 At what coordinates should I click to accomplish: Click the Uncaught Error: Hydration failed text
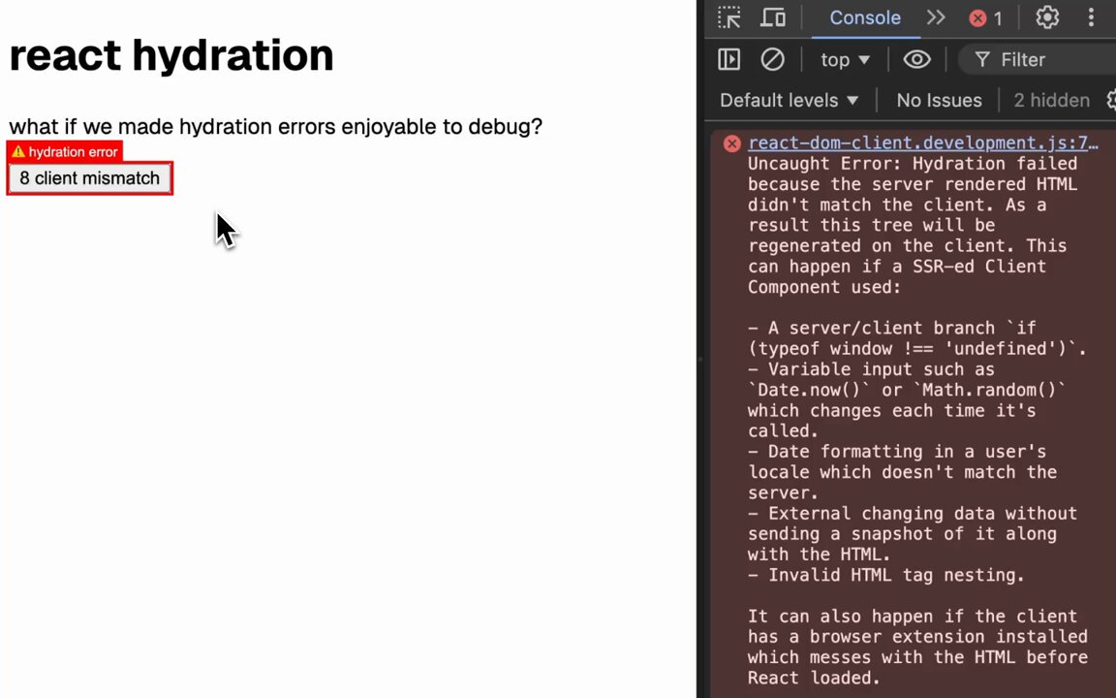click(x=913, y=164)
